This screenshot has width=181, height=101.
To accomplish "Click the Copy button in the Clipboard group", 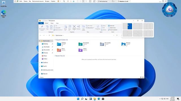I will point(47,27).
